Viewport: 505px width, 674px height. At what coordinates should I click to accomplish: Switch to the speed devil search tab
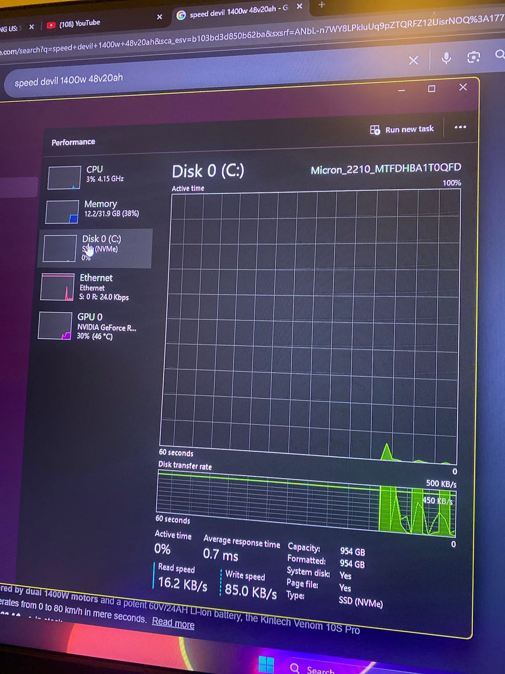click(x=239, y=12)
